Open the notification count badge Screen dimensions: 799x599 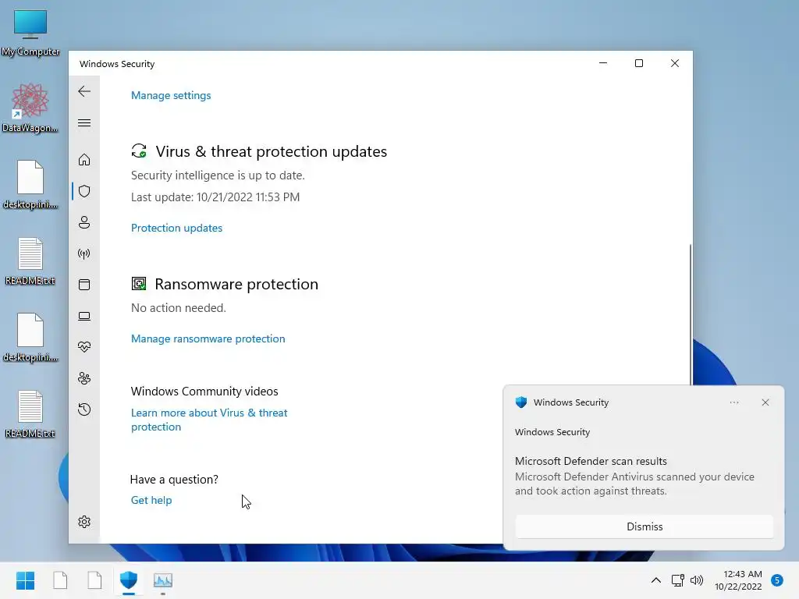point(776,580)
